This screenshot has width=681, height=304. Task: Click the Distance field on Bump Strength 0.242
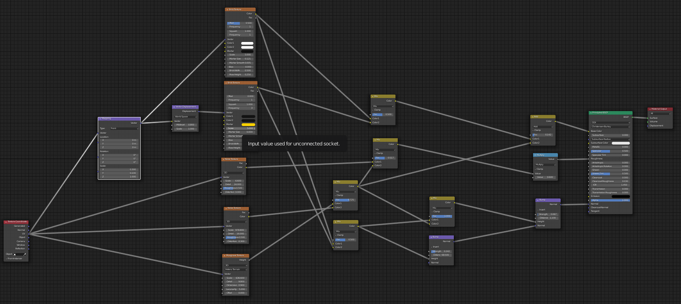tap(441, 255)
